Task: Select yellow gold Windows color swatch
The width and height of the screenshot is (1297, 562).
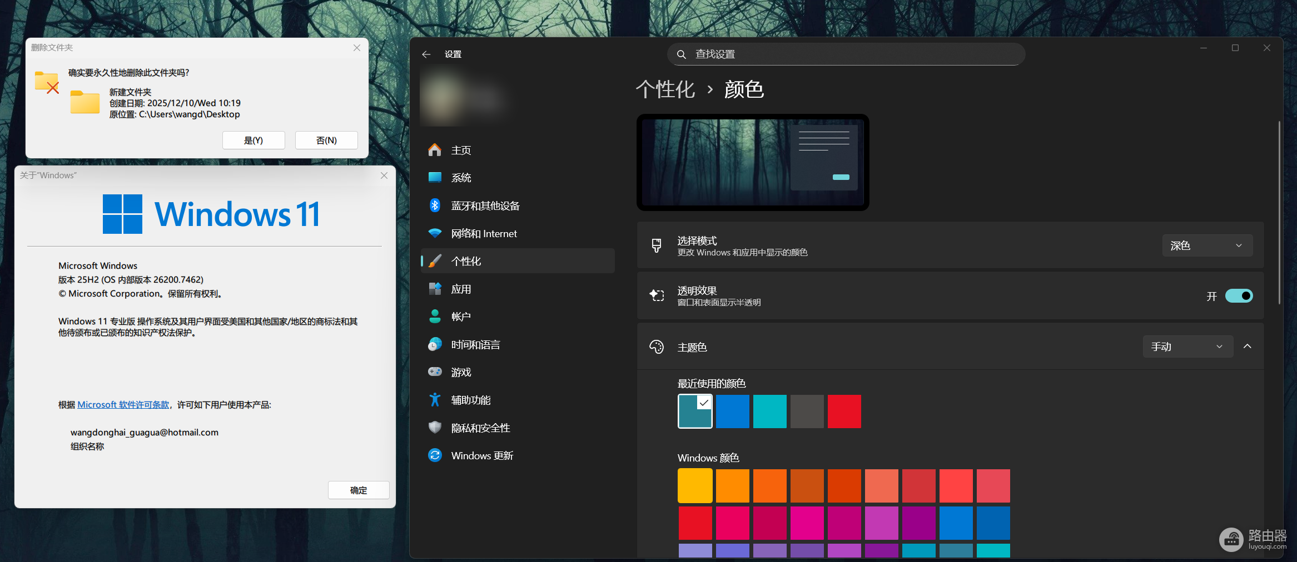Action: click(695, 486)
